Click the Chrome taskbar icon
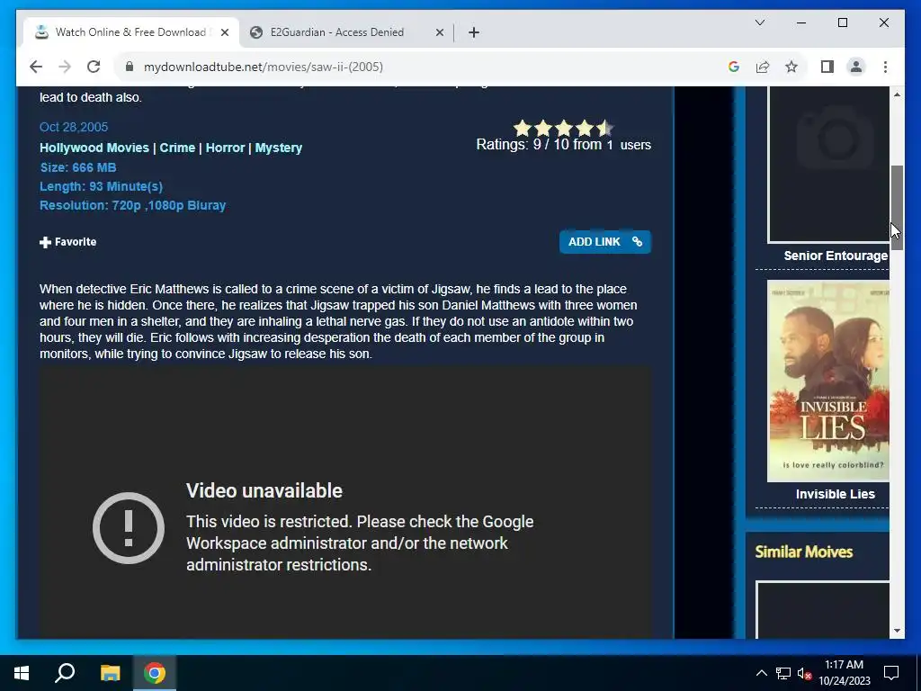 tap(155, 673)
